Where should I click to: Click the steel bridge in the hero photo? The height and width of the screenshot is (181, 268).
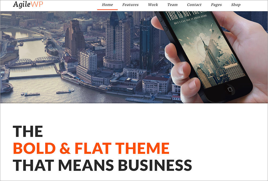point(33,62)
